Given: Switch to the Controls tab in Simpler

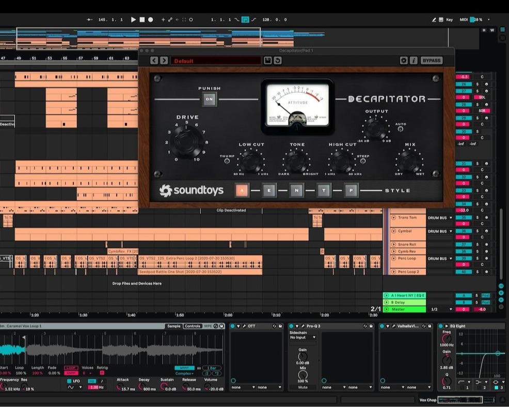Looking at the screenshot, I should point(193,326).
